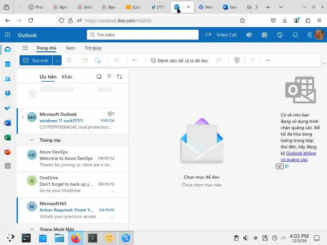This screenshot has height=245, width=327.
Task: Open the Microsoft365 Action Required email
Action: pos(72,210)
